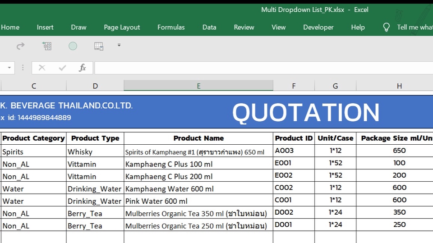The image size is (433, 243).
Task: Click the formula bar three-dot handle
Action: (23, 68)
